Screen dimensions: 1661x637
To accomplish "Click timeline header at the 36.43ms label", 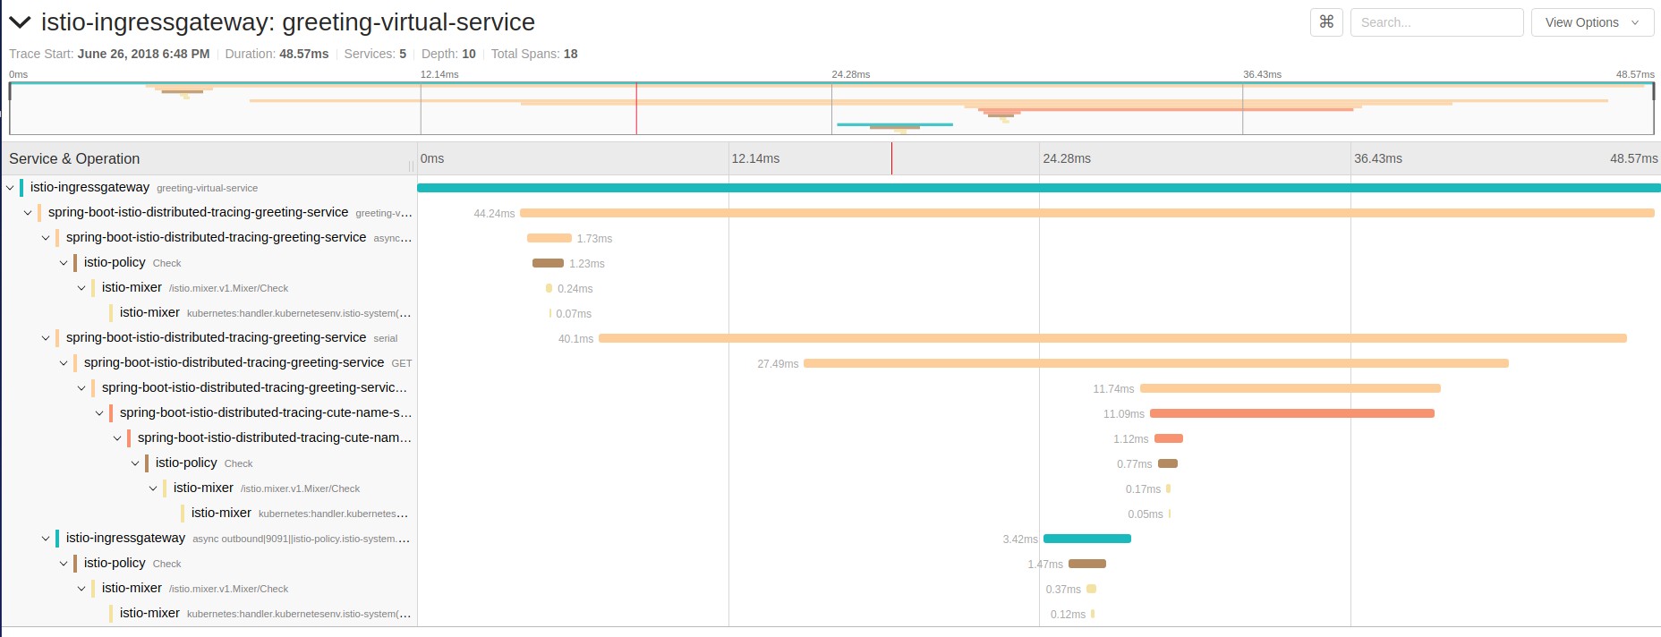I will pyautogui.click(x=1378, y=158).
